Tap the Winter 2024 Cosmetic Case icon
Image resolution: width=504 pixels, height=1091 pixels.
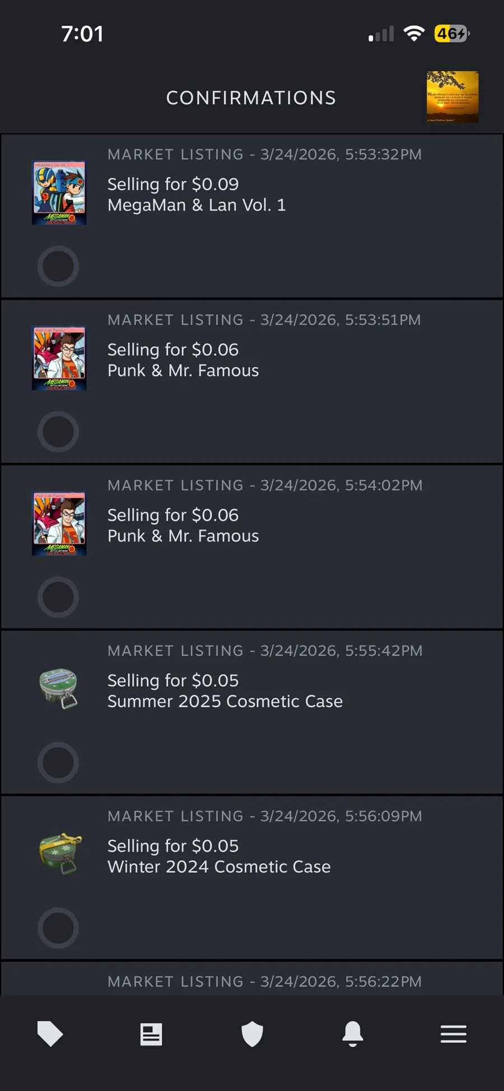tap(60, 853)
